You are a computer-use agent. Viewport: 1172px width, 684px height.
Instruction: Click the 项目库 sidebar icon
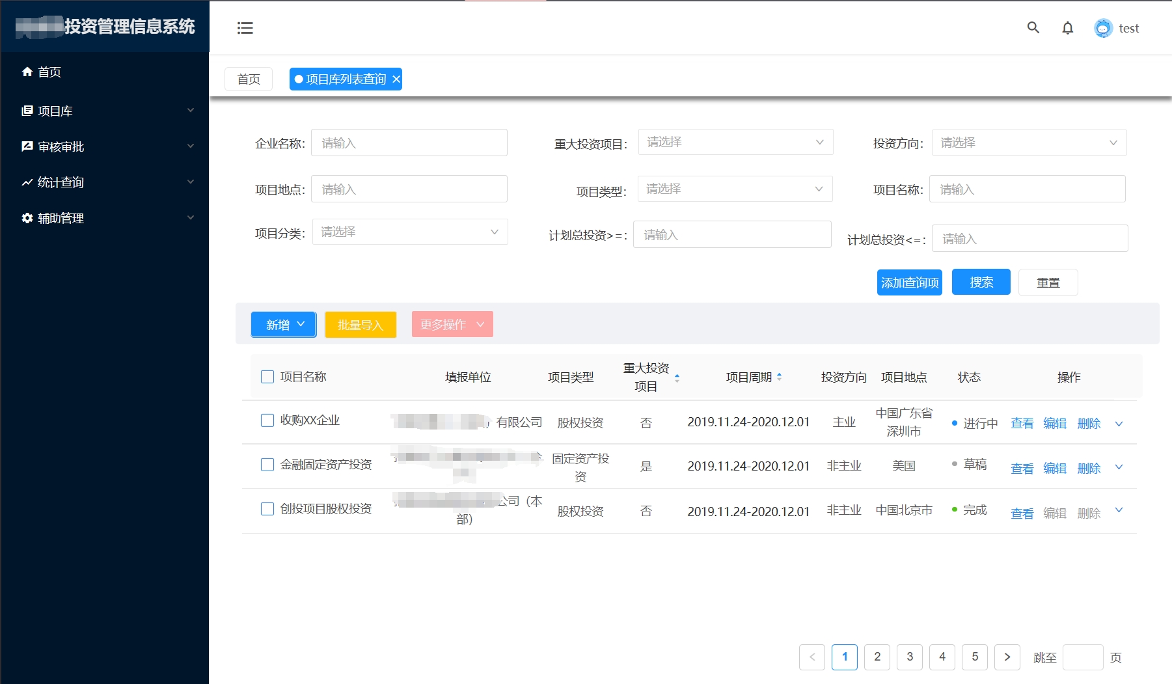click(27, 111)
